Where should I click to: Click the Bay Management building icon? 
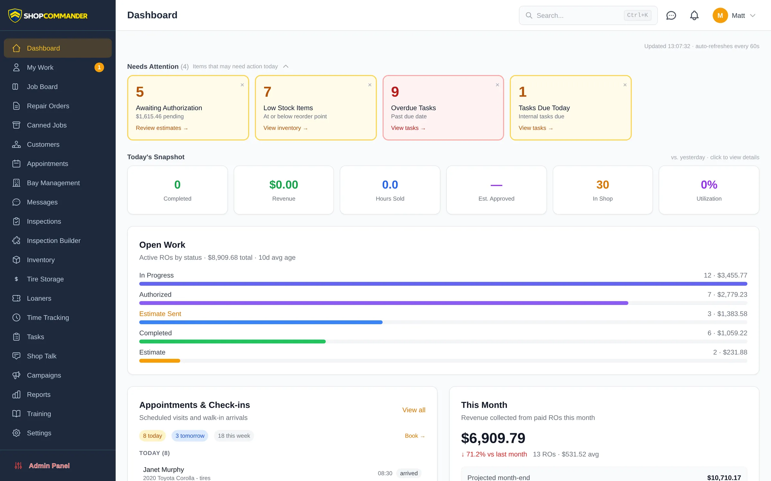[16, 183]
